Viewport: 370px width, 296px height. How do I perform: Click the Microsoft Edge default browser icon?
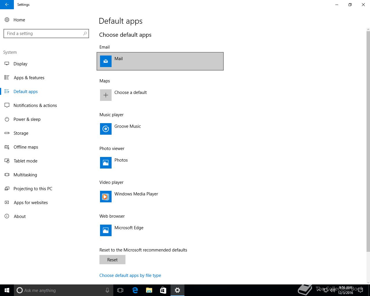click(x=106, y=230)
